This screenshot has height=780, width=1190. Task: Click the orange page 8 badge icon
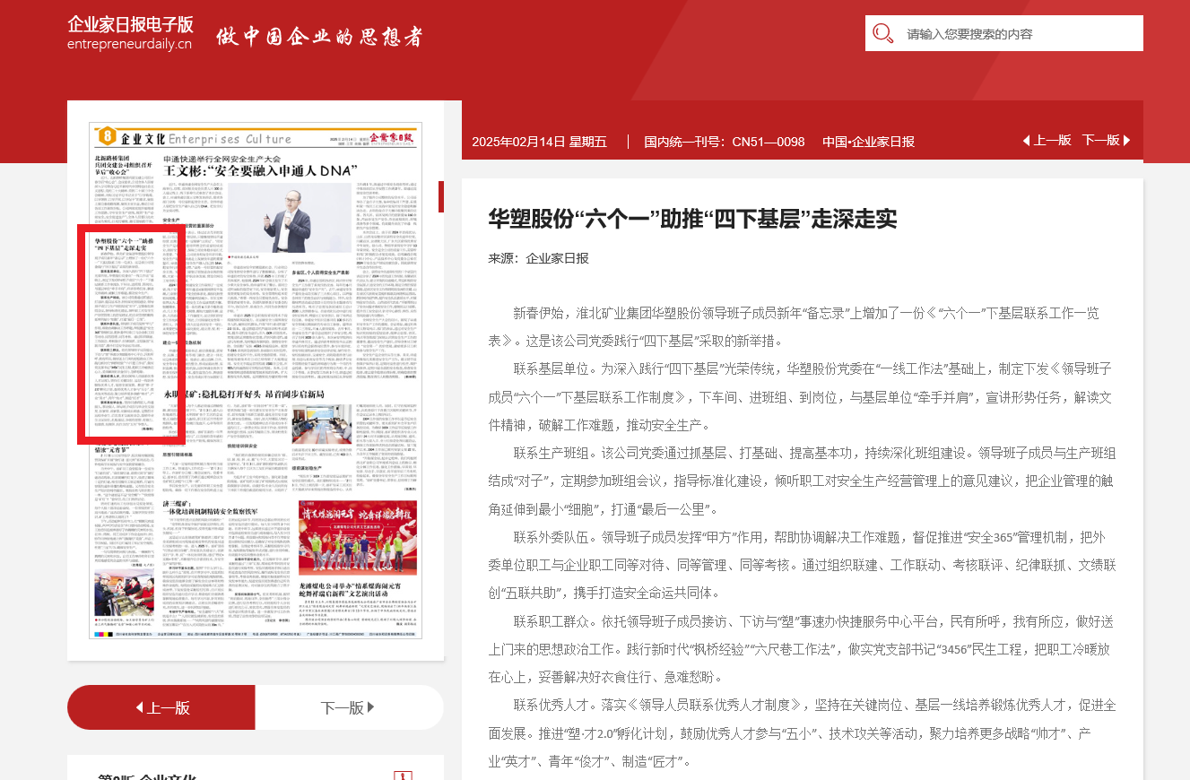[107, 137]
